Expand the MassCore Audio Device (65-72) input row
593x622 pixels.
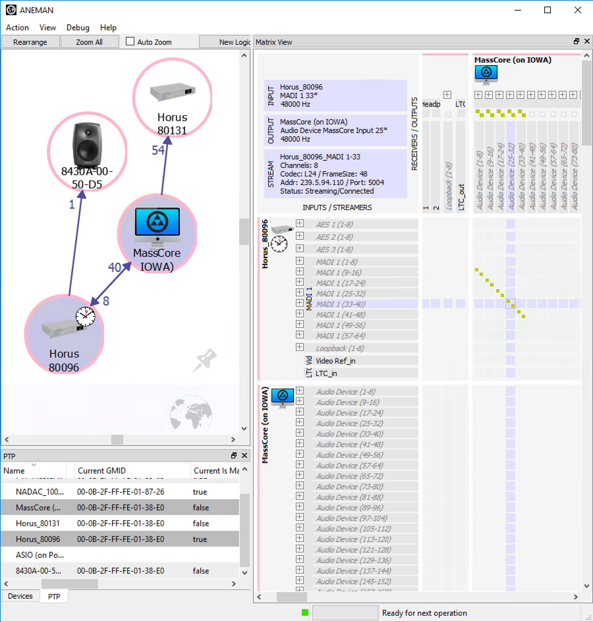tap(299, 475)
